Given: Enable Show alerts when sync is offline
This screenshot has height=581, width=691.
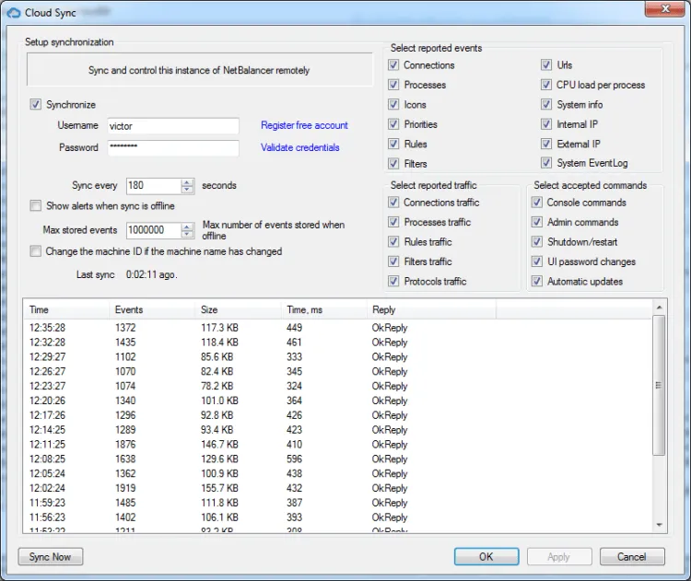Looking at the screenshot, I should [35, 205].
